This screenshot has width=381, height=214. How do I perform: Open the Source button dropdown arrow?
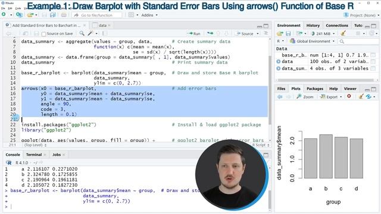pos(258,33)
